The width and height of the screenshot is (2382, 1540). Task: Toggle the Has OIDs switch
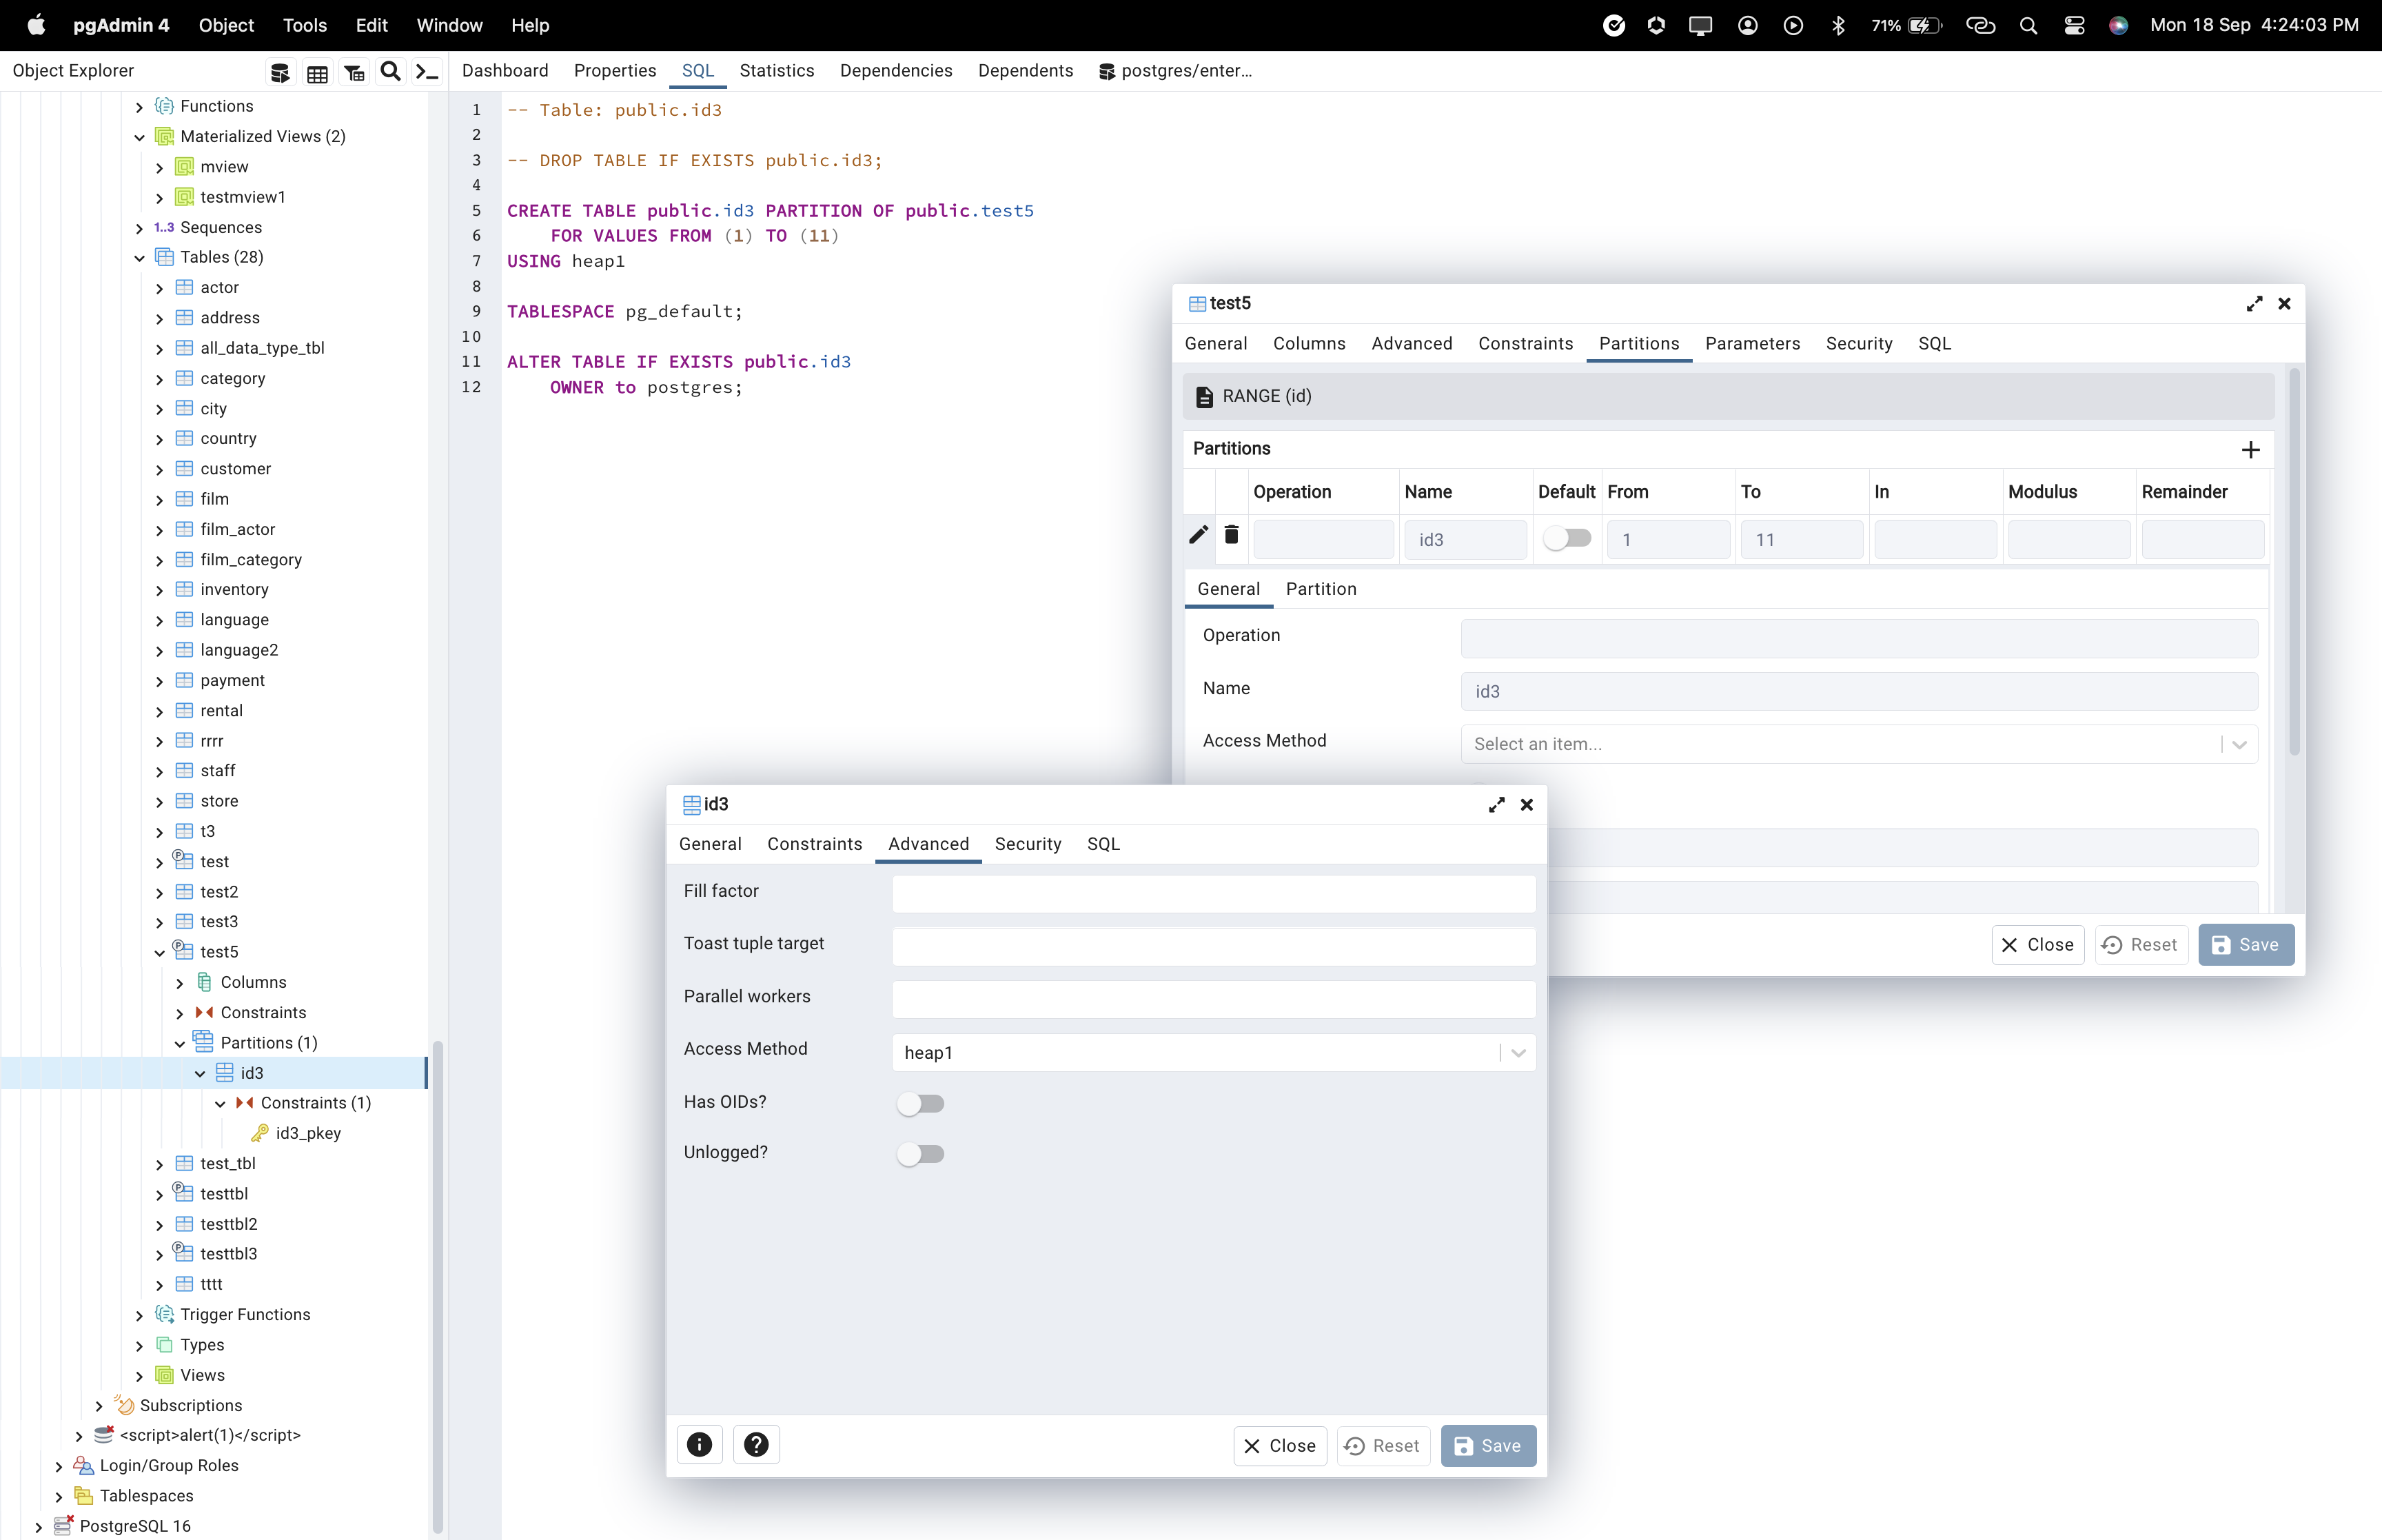pyautogui.click(x=919, y=1103)
